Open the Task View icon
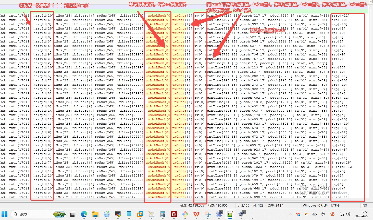 72,214
